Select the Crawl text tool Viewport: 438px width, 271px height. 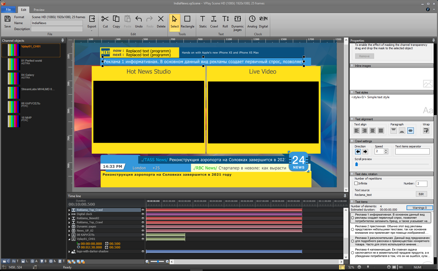(x=214, y=22)
